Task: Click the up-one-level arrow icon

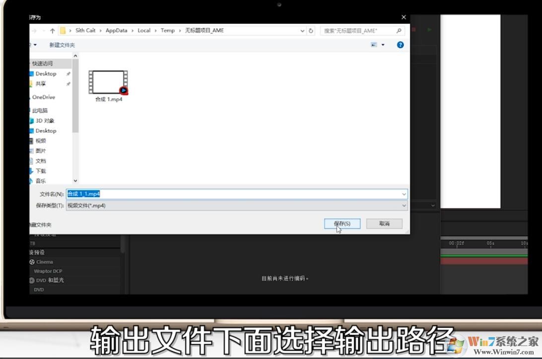Action: tap(53, 30)
